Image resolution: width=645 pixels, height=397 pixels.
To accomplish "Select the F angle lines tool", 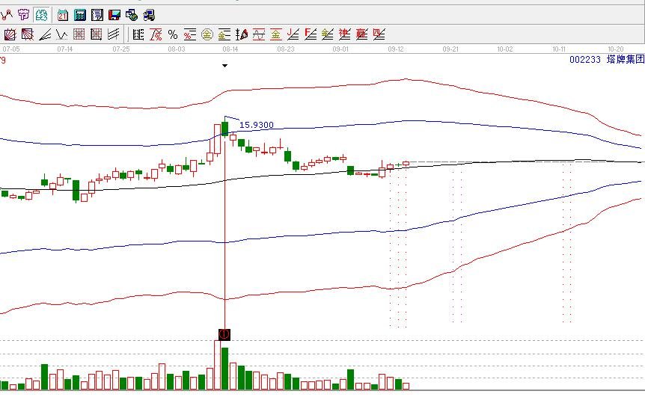I will coord(311,34).
